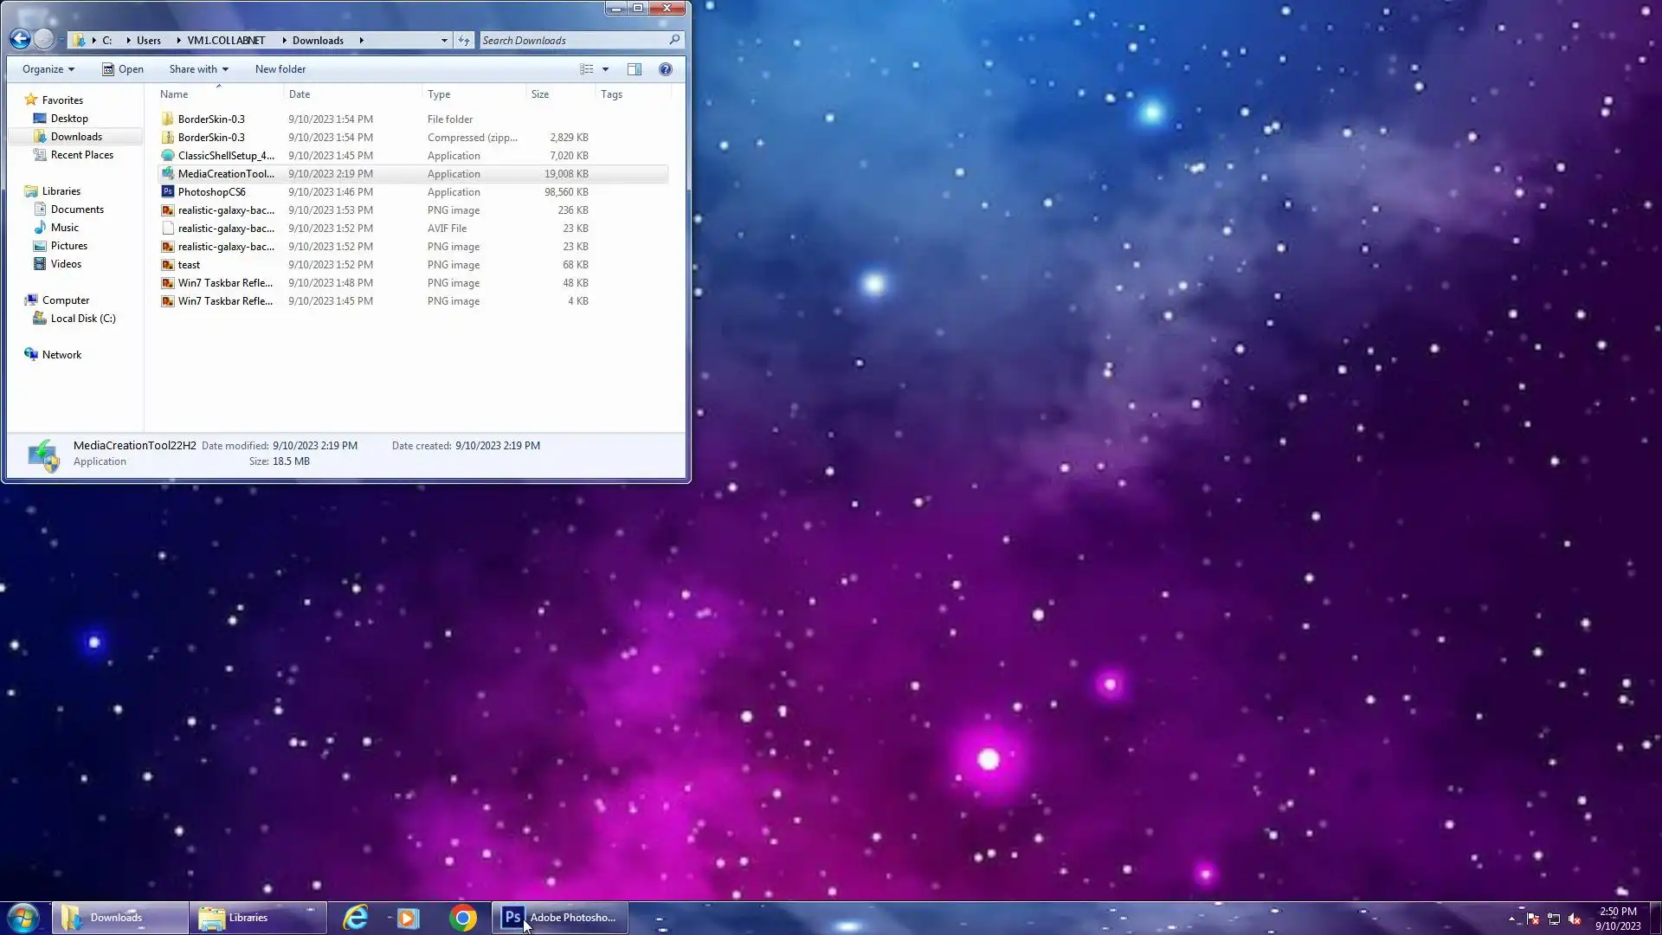Open Windows Media Player taskbar icon
This screenshot has width=1662, height=935.
pyautogui.click(x=408, y=918)
